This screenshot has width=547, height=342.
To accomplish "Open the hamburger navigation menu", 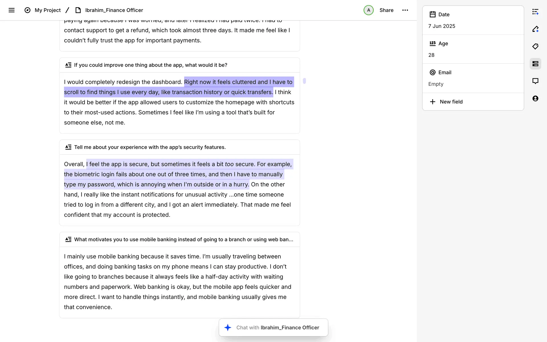I will tap(11, 10).
